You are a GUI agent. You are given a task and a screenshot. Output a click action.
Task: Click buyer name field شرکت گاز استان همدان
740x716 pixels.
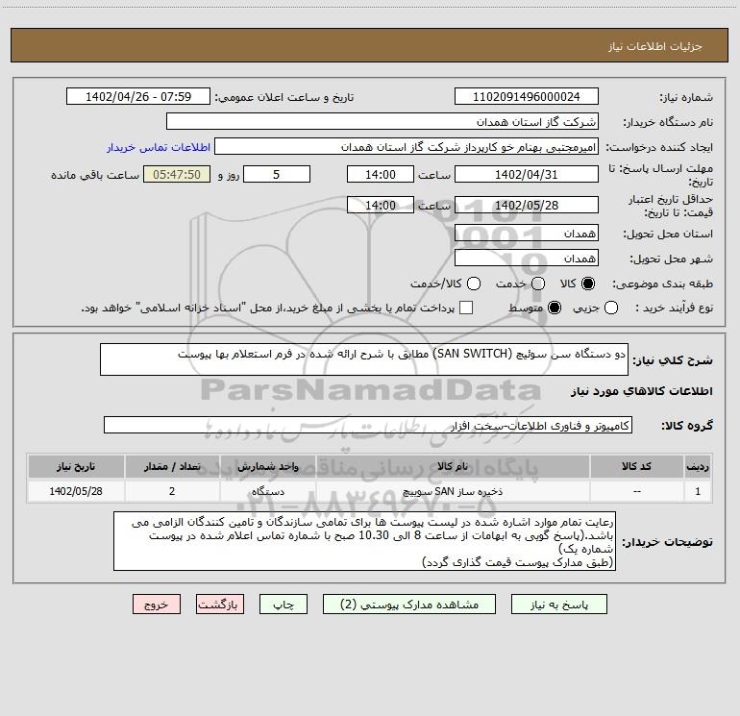[x=382, y=122]
